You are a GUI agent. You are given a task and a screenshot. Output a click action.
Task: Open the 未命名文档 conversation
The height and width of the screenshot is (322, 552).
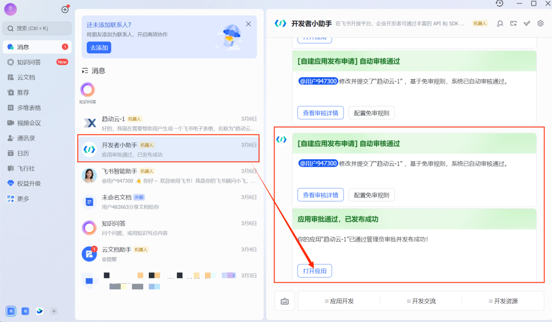point(169,202)
